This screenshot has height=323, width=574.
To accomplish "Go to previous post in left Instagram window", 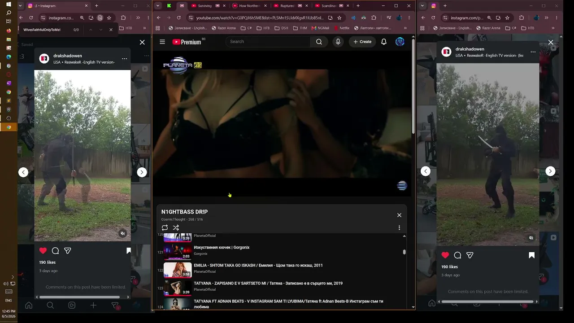I will click(23, 172).
